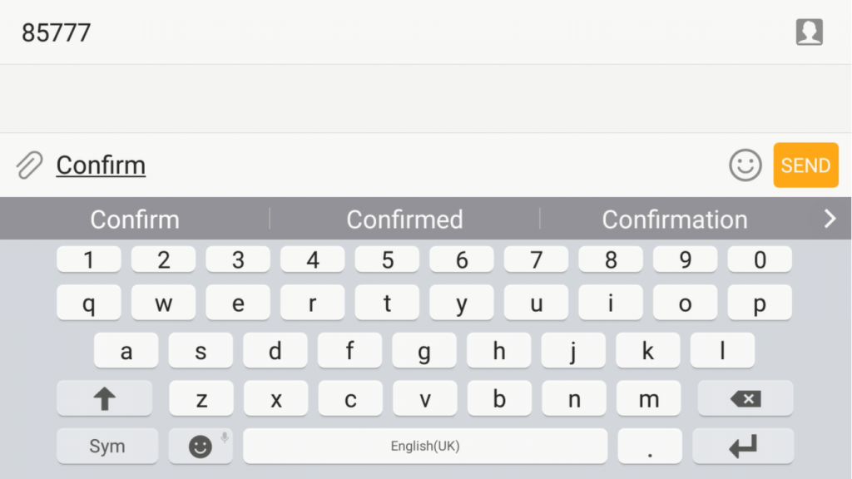852x479 pixels.
Task: Choose the 'Confirmation' suggestion
Action: coord(674,220)
